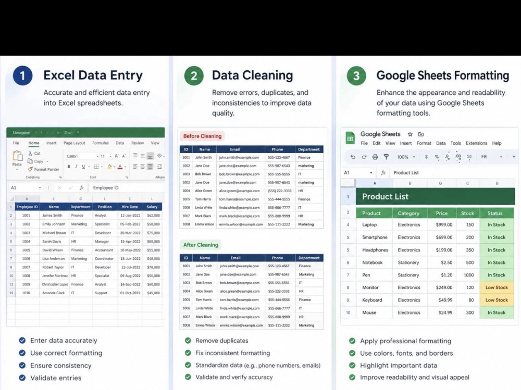
Task: Open the Excel Name Box A1 dropdown
Action: [x=40, y=187]
